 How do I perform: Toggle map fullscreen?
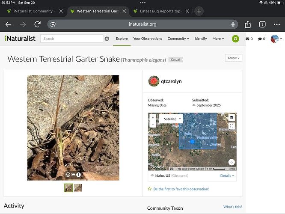(x=232, y=126)
